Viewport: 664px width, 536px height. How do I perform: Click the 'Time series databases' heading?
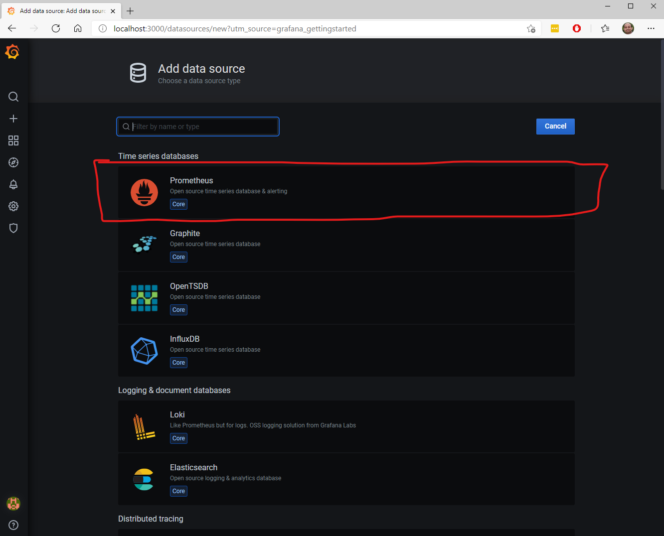pos(158,156)
